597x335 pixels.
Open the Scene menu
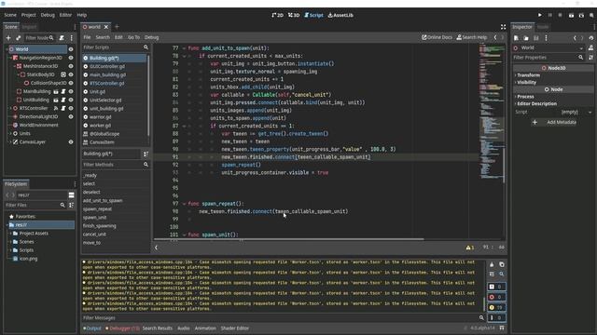(10, 15)
